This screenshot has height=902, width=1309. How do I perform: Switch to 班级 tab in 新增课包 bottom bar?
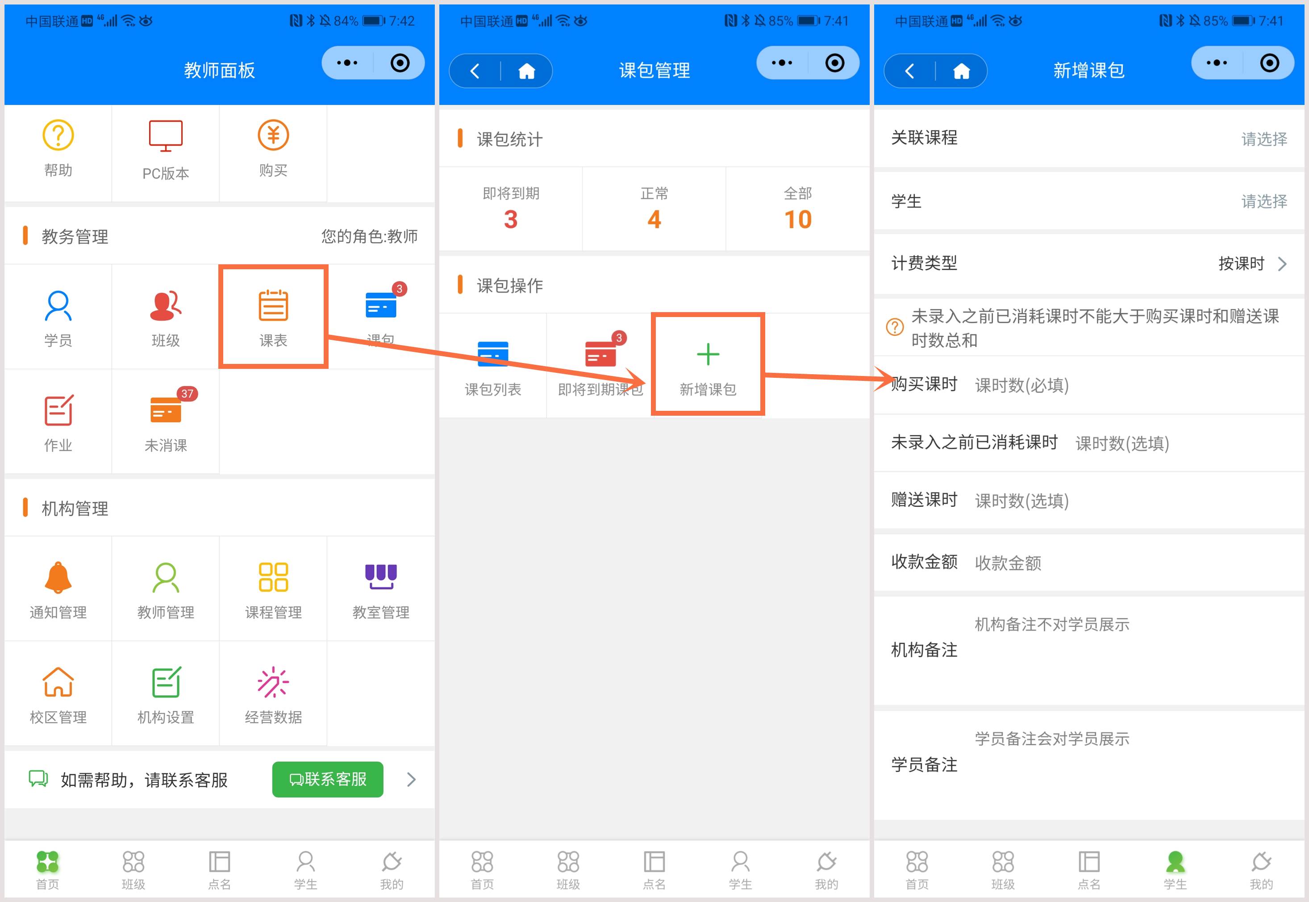tap(1003, 870)
